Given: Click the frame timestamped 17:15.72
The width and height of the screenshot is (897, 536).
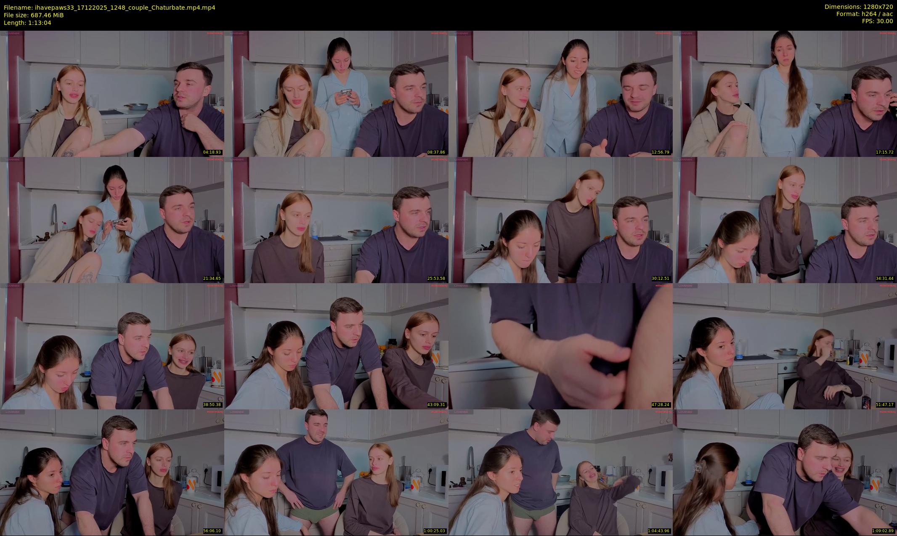Looking at the screenshot, I should coord(785,93).
